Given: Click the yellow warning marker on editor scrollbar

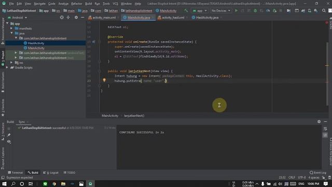Looking at the screenshot, I should (x=327, y=65).
